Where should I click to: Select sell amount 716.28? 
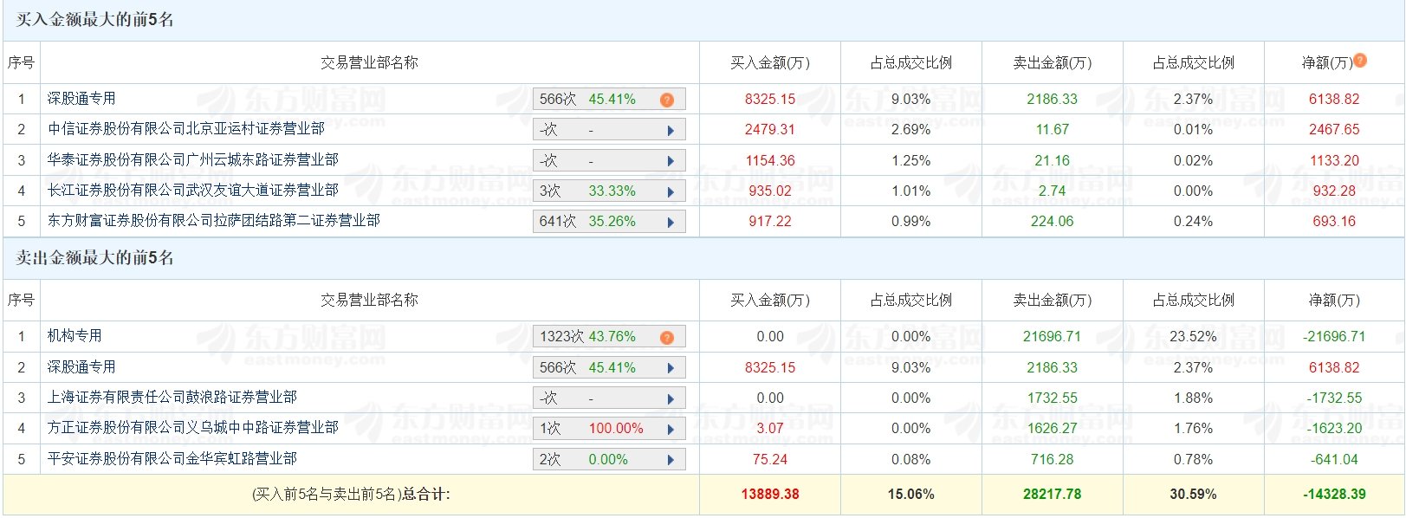[1053, 460]
